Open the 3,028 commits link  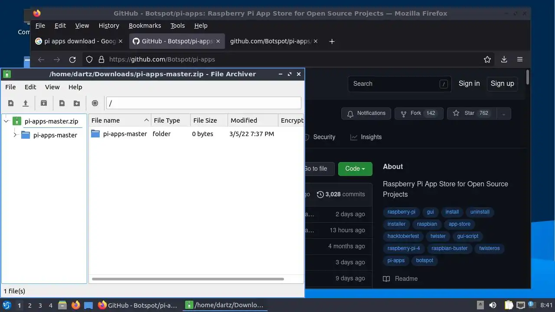pos(341,194)
